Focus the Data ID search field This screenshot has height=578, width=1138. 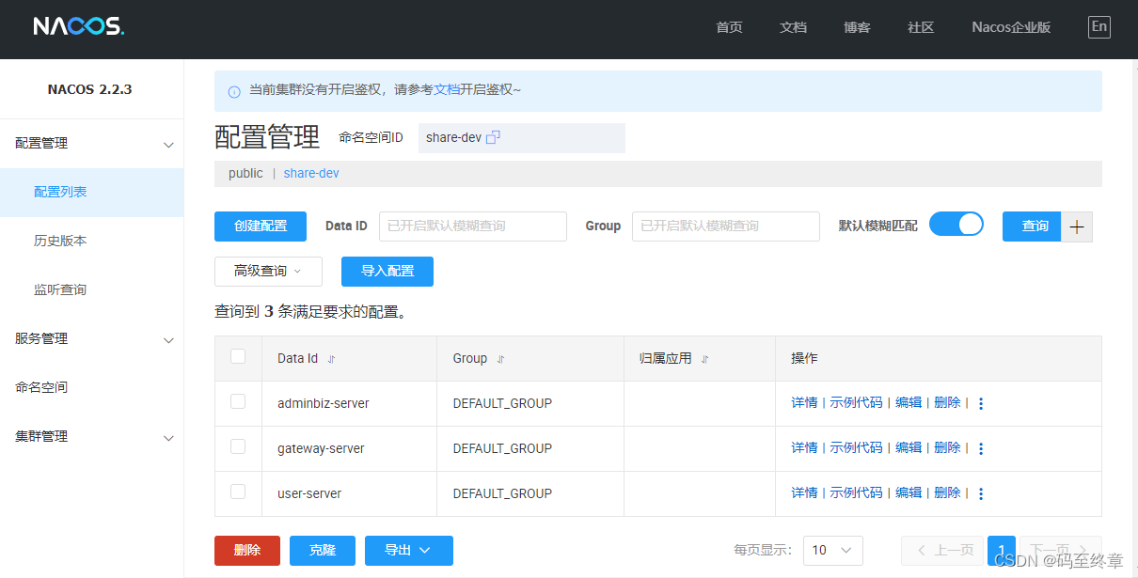pyautogui.click(x=473, y=227)
